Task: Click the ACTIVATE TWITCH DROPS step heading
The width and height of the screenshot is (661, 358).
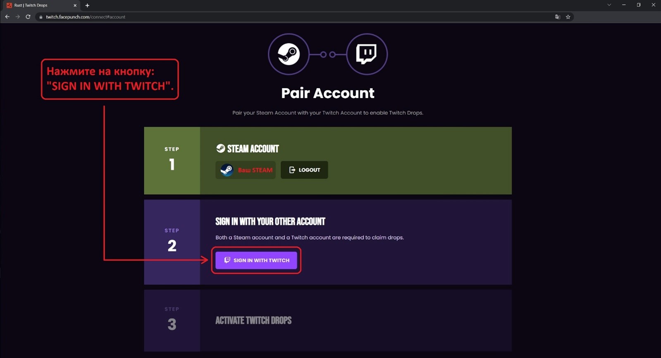Action: pyautogui.click(x=253, y=320)
